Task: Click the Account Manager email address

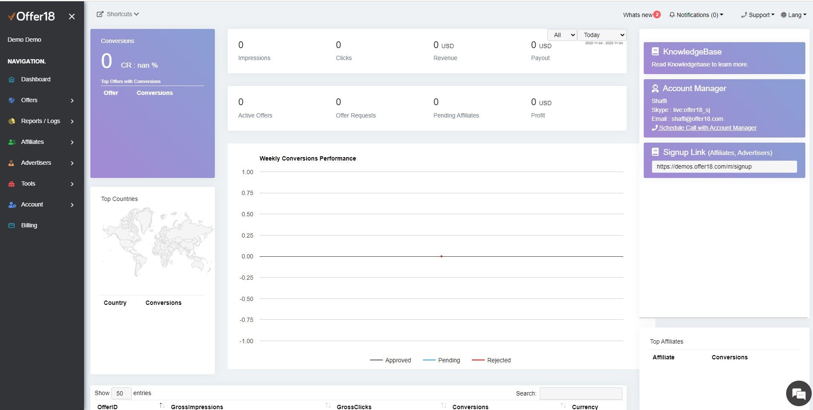Action: [697, 119]
